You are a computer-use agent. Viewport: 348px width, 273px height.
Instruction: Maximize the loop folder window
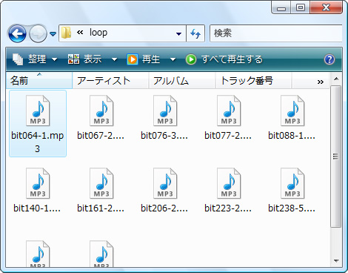tap(301, 7)
